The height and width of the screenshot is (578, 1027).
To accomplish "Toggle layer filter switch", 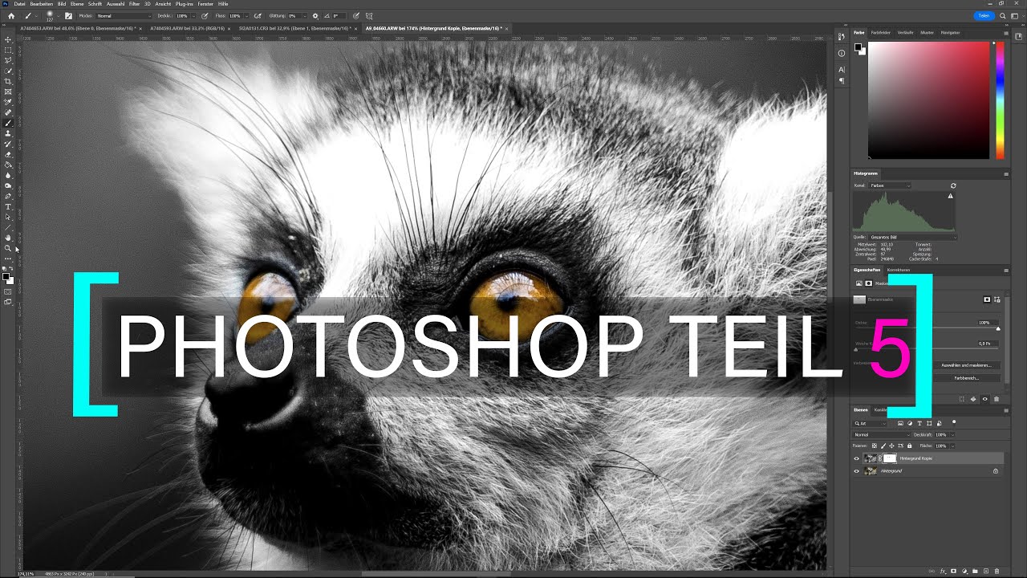I will pos(954,422).
